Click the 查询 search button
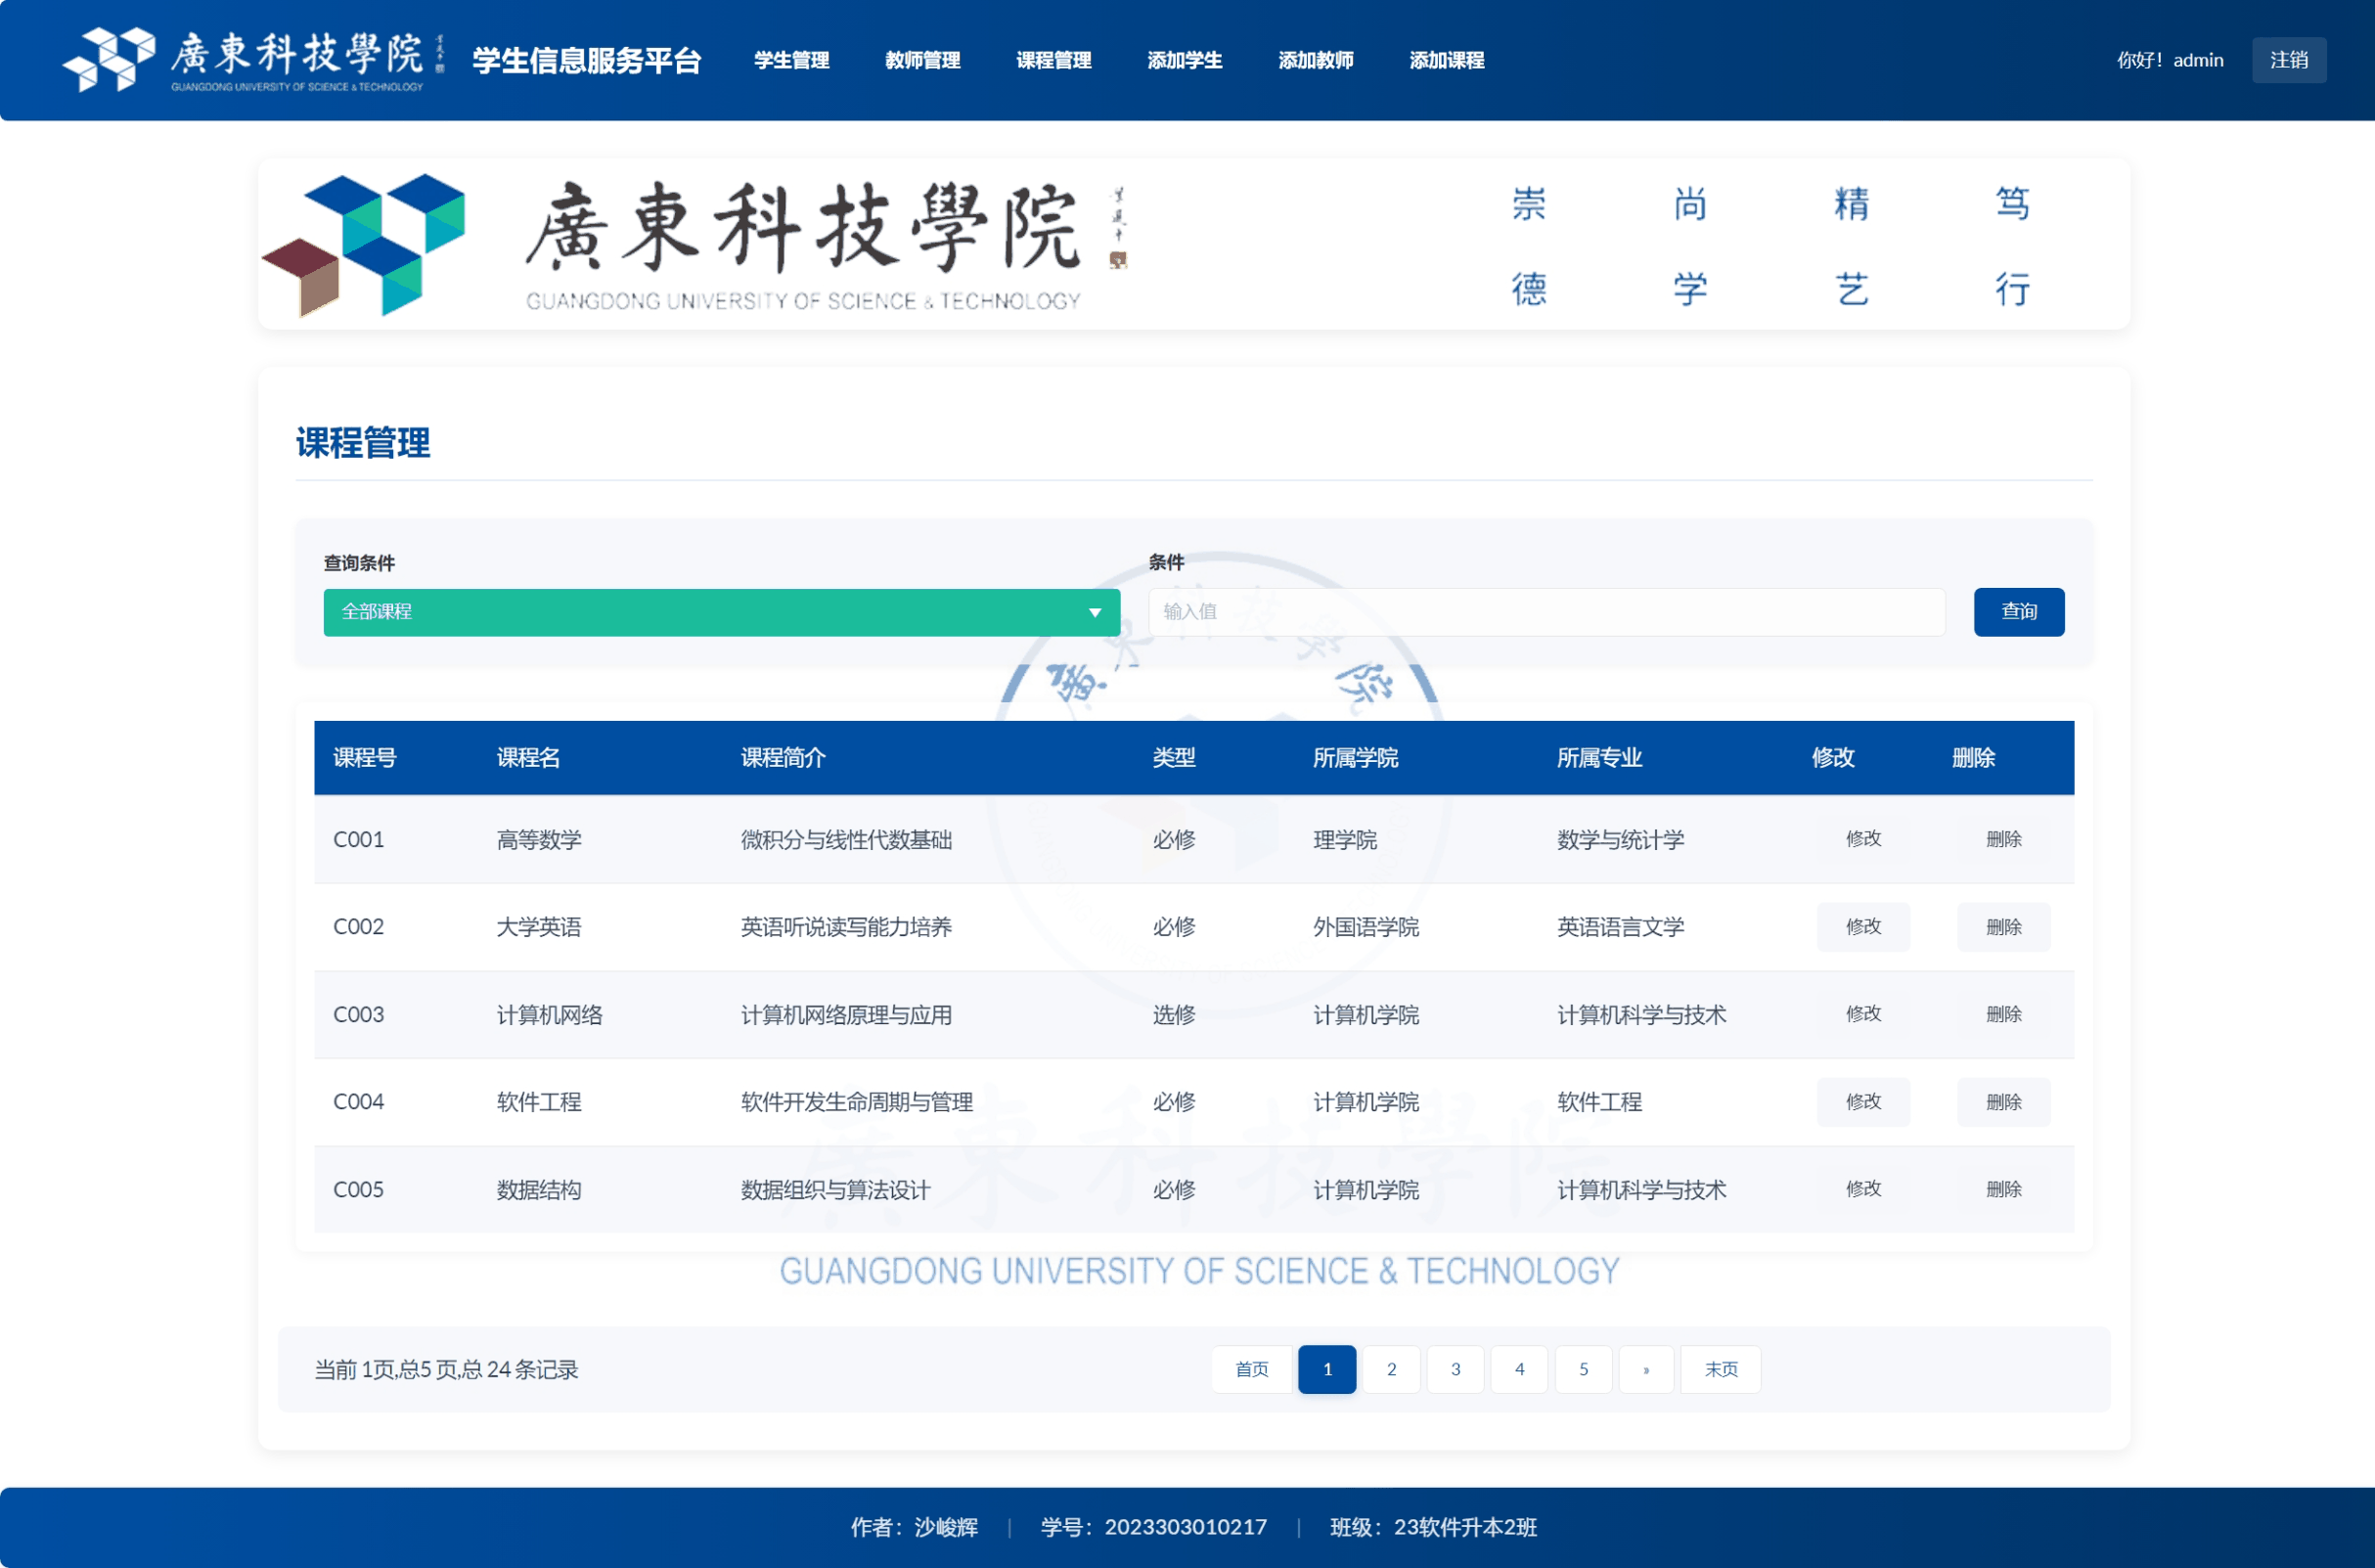Image resolution: width=2375 pixels, height=1568 pixels. (2019, 611)
